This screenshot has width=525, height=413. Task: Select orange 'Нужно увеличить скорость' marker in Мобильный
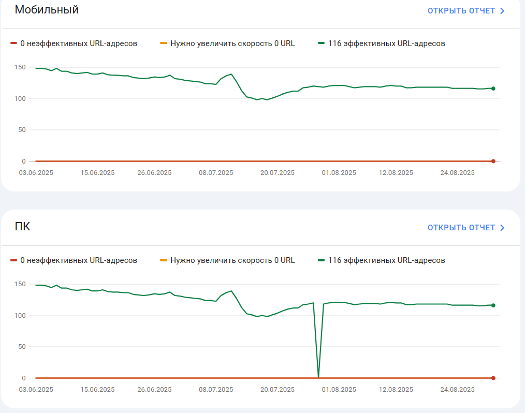164,43
